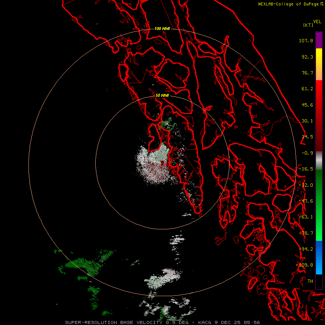Image resolution: width=325 pixels, height=325 pixels.
Task: Click the -63.1 scale value
Action: pos(306,217)
